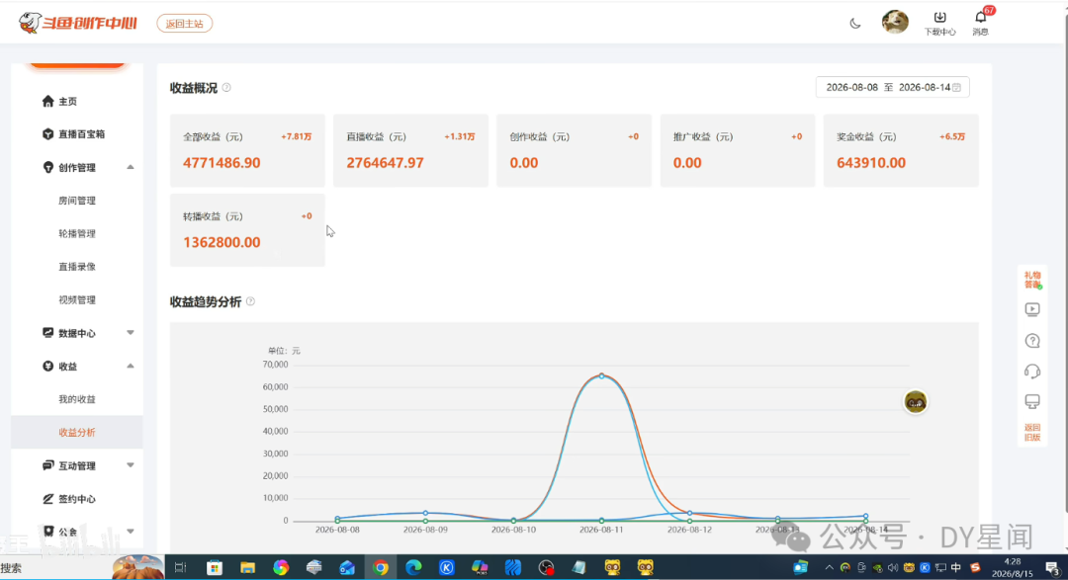Open File Explorer from the taskbar
This screenshot has height=580, width=1068.
point(247,567)
